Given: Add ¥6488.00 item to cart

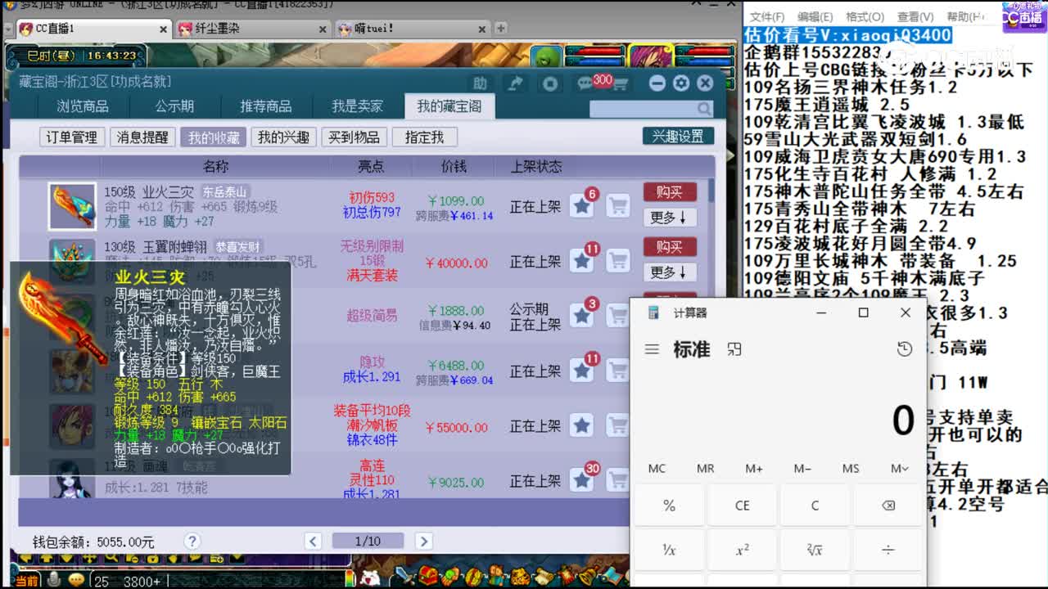Looking at the screenshot, I should tap(618, 371).
